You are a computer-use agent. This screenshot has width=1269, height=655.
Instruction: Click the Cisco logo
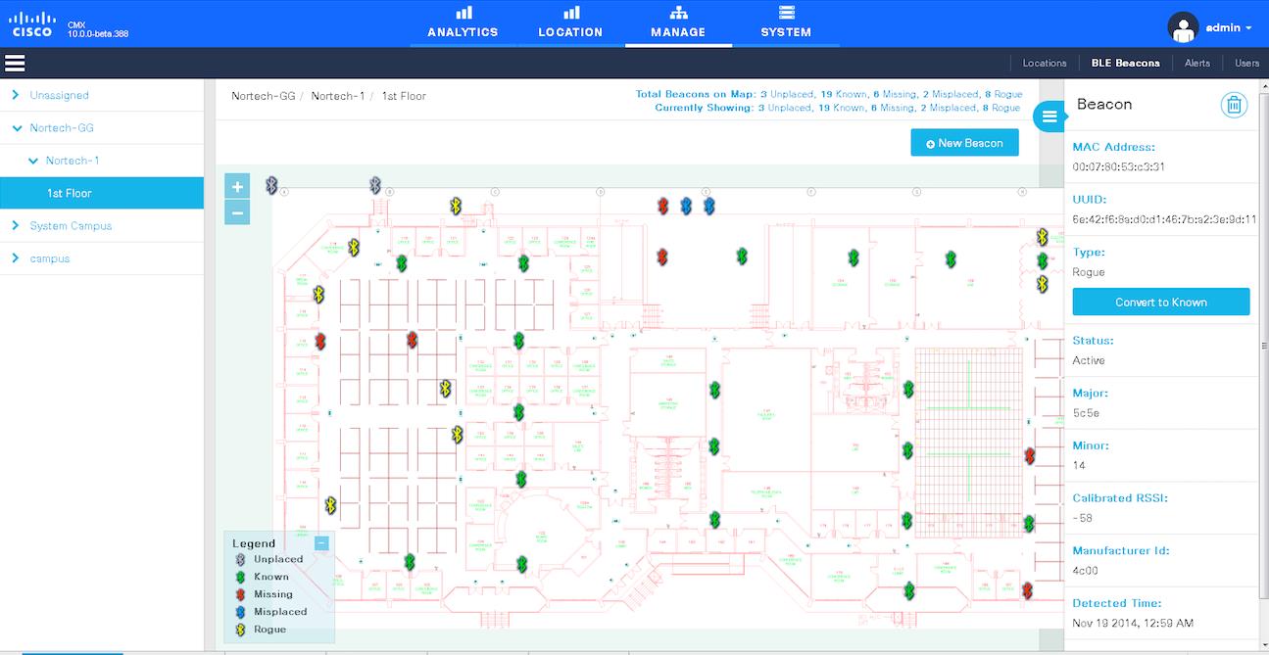coord(32,24)
